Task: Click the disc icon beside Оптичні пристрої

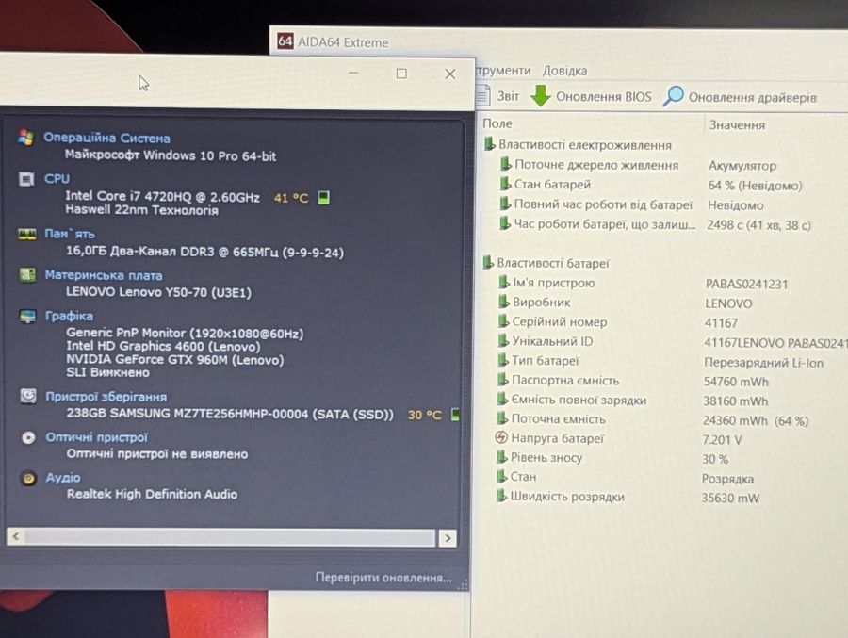Action: pos(28,437)
